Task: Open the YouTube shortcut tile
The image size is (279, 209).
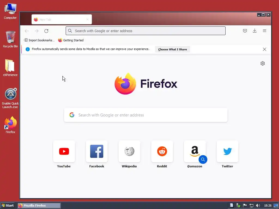Action: [x=64, y=151]
